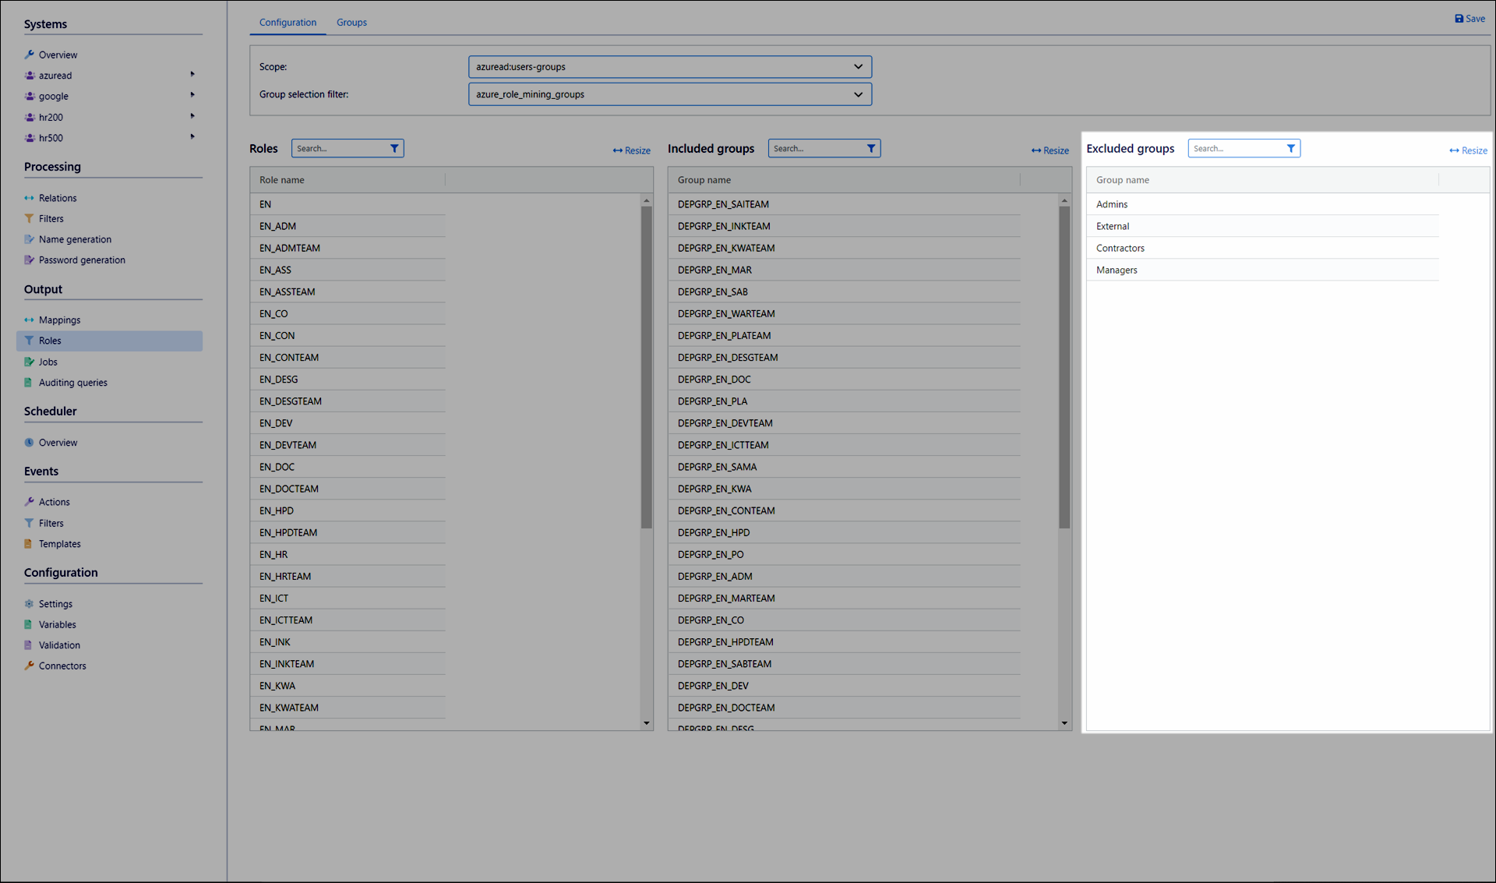
Task: Click filter icon in Excluded groups search
Action: pyautogui.click(x=1290, y=148)
